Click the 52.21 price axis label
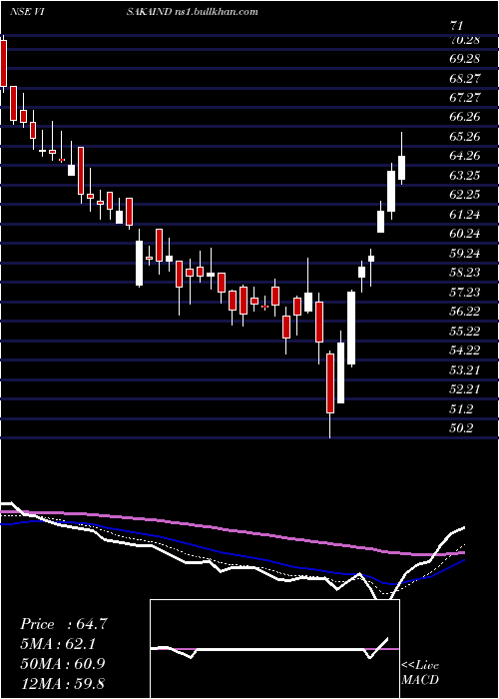This screenshot has height=699, width=499. coord(465,388)
